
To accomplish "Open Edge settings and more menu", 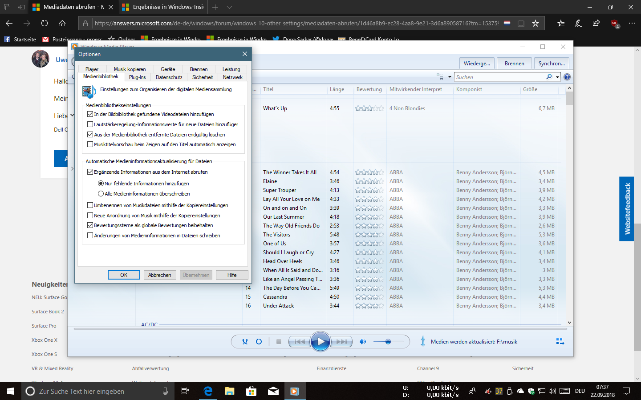I will coord(632,23).
